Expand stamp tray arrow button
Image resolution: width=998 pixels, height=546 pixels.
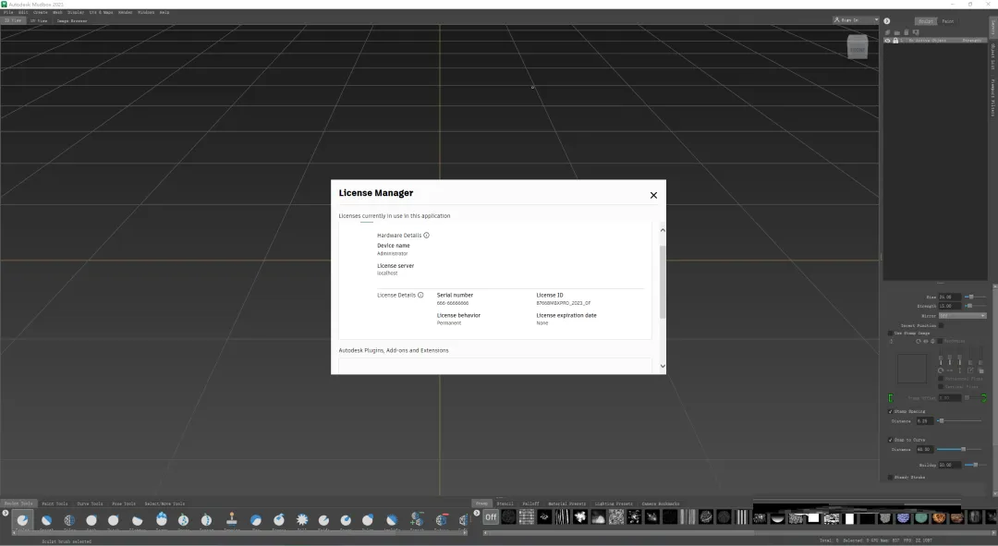click(477, 513)
